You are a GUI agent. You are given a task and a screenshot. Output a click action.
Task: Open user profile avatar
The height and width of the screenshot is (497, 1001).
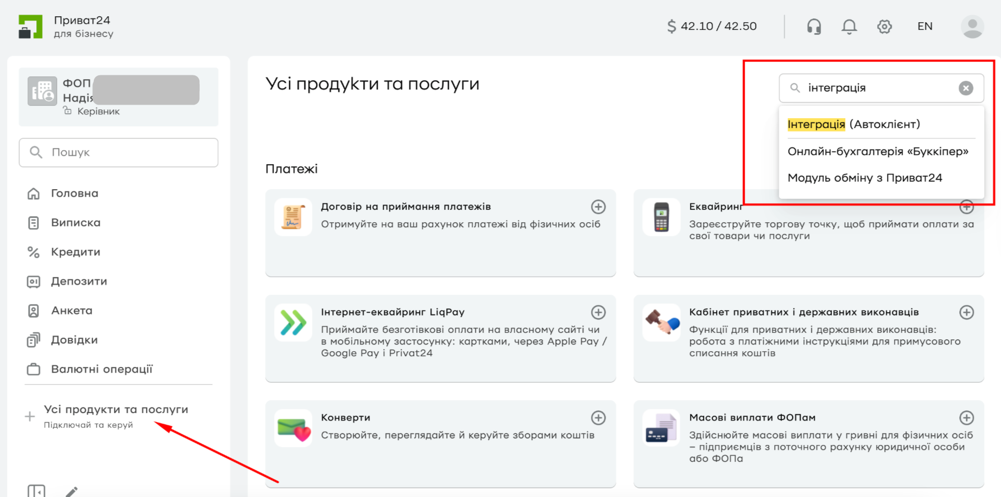972,27
